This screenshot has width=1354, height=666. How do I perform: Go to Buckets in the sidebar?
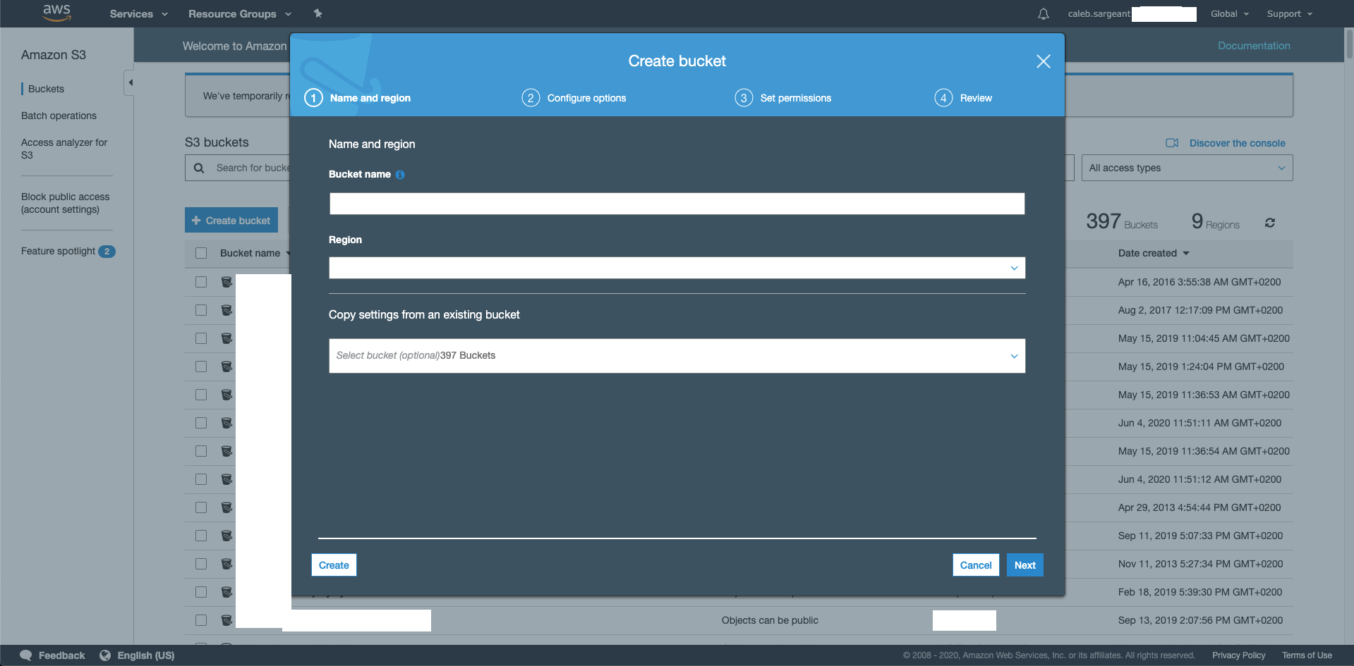(46, 89)
